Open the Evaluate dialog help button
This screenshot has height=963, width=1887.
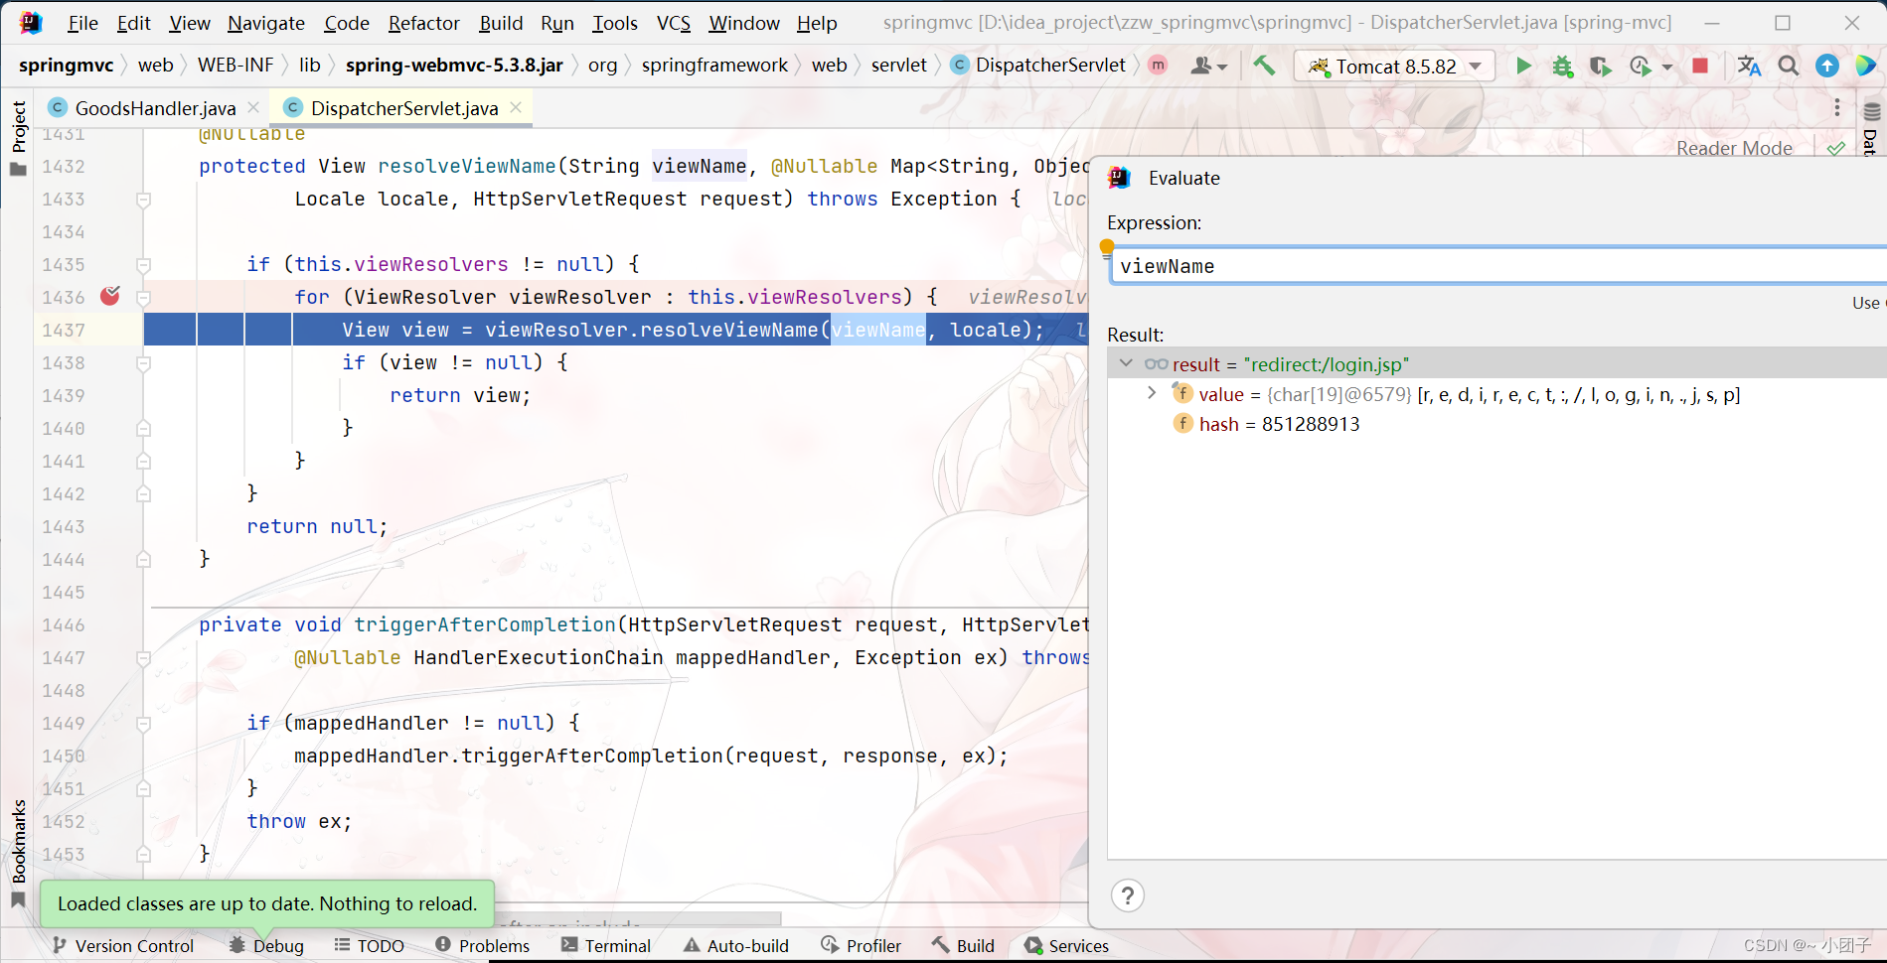(1127, 895)
